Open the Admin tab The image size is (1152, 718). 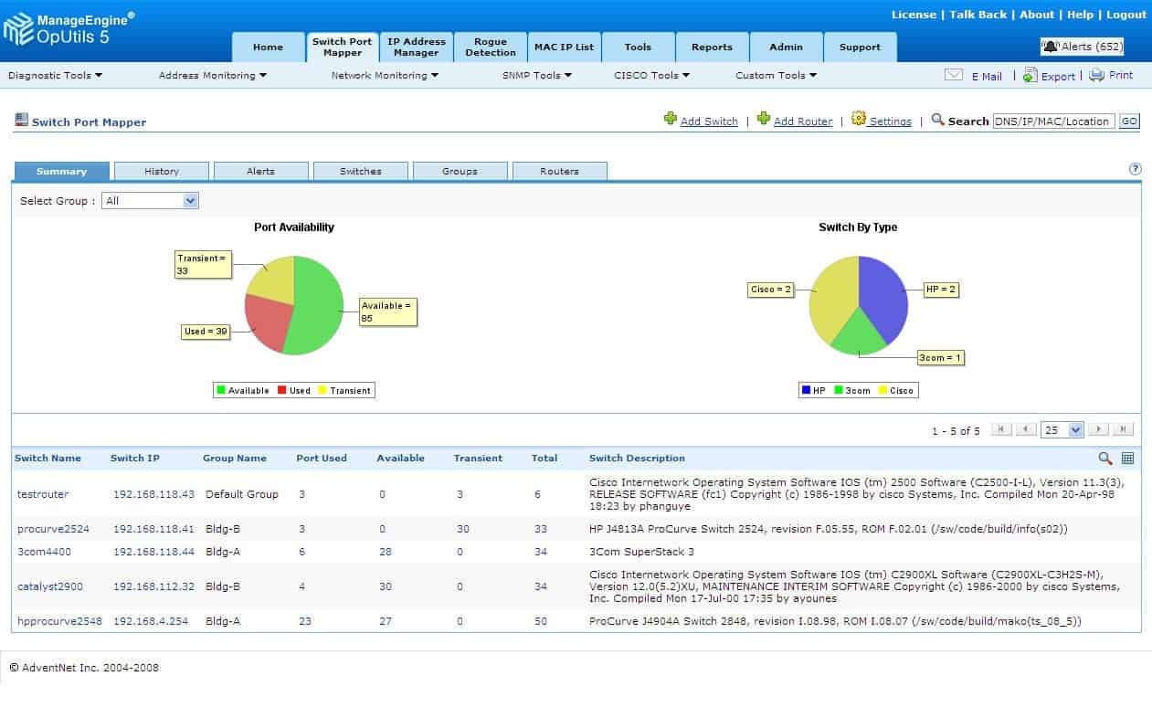(x=786, y=48)
